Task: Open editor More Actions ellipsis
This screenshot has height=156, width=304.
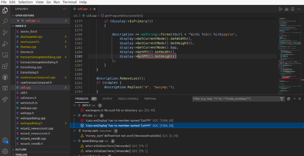Action: (299, 9)
